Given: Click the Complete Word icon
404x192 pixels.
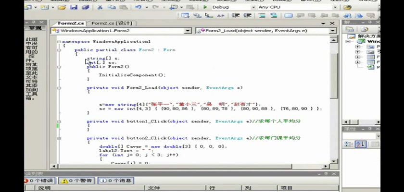Looking at the screenshot, I should point(220,15).
